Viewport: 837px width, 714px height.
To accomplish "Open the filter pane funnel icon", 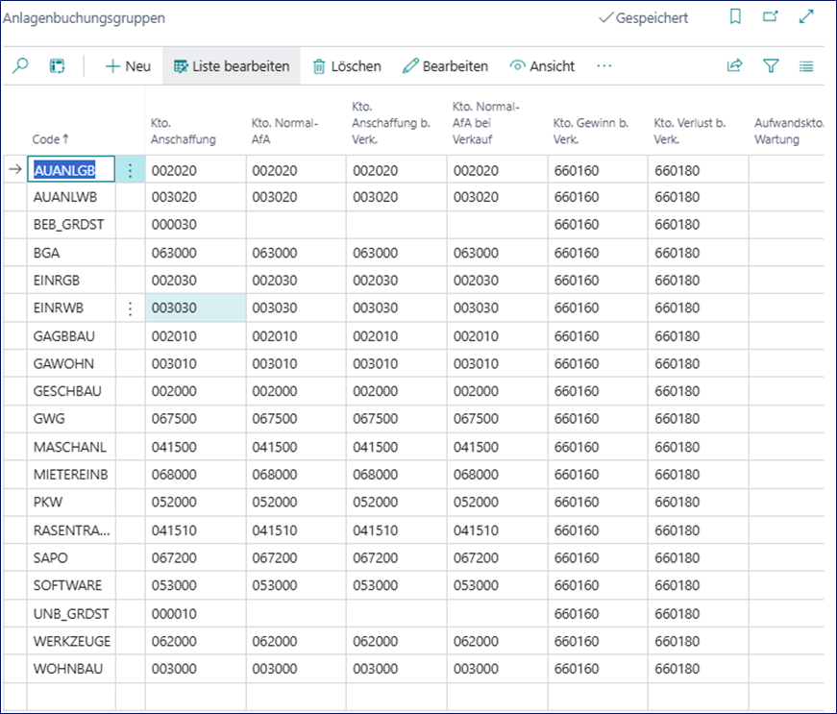I will (x=771, y=66).
